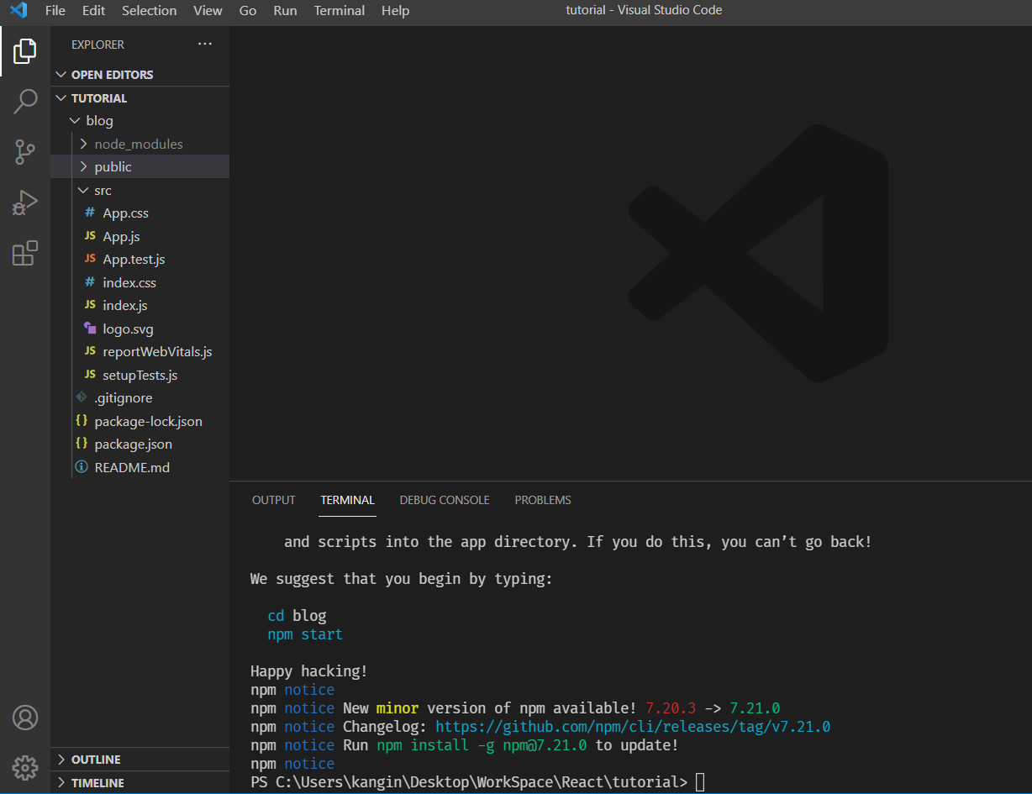Click 'npm start' text in terminal
This screenshot has width=1032, height=794.
pyautogui.click(x=305, y=634)
